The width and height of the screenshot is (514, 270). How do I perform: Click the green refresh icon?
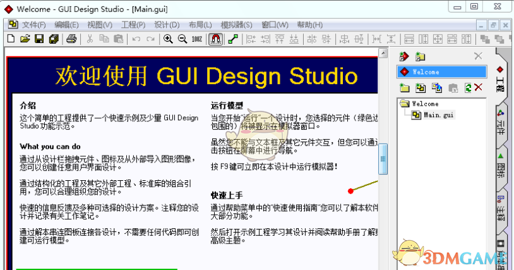[468, 88]
